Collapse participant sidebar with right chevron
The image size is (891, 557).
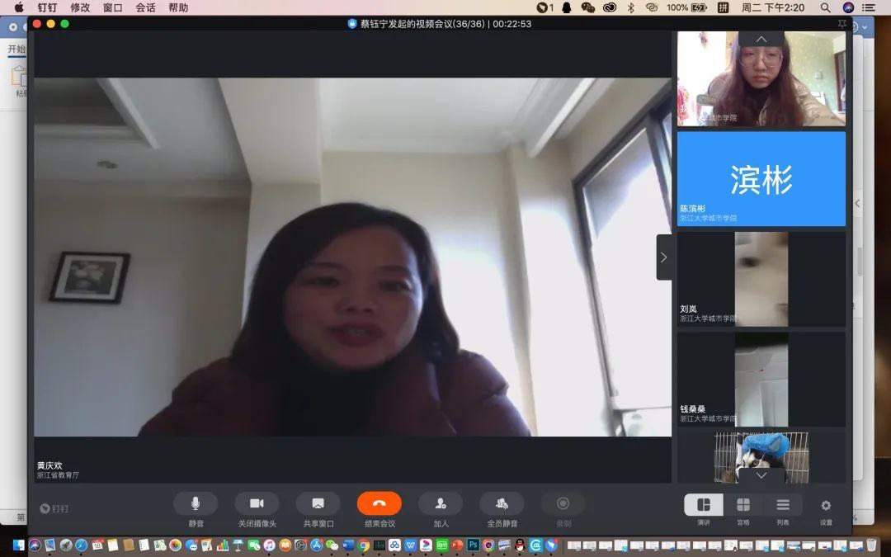pyautogui.click(x=663, y=257)
